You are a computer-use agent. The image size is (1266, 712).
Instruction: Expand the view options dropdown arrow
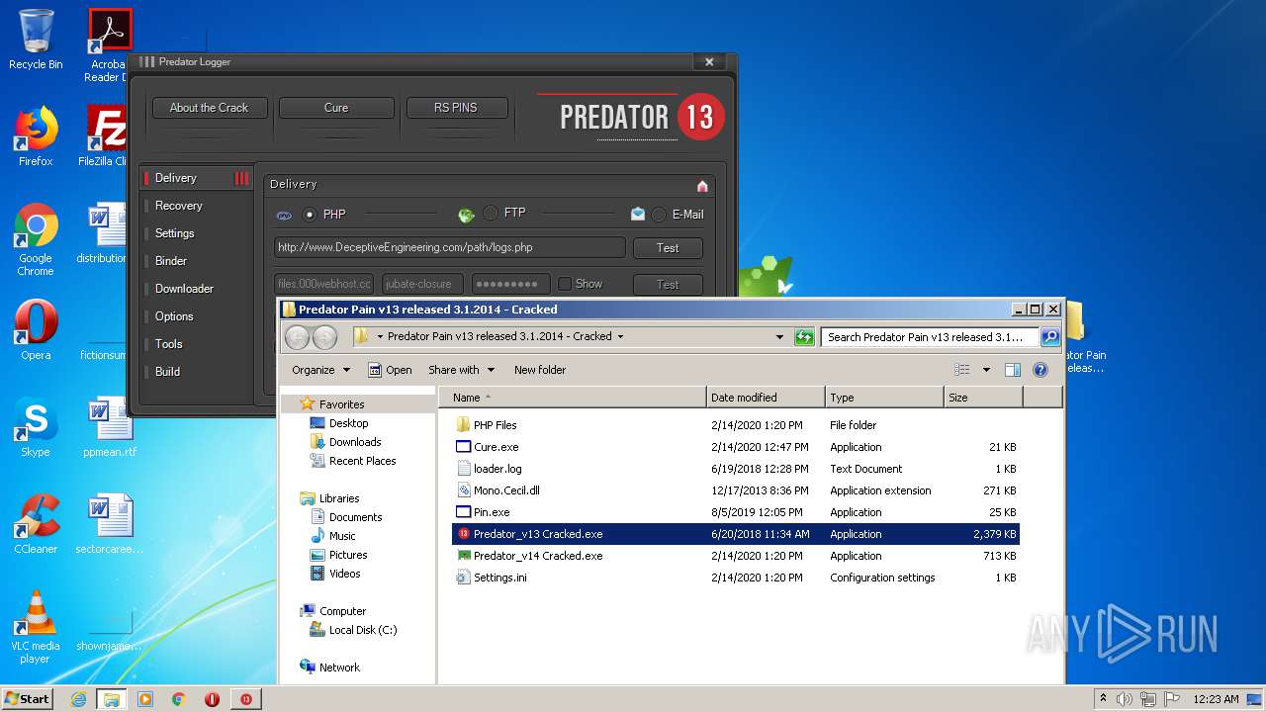click(x=986, y=370)
